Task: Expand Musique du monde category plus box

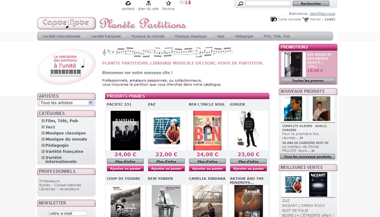Action: [43, 139]
